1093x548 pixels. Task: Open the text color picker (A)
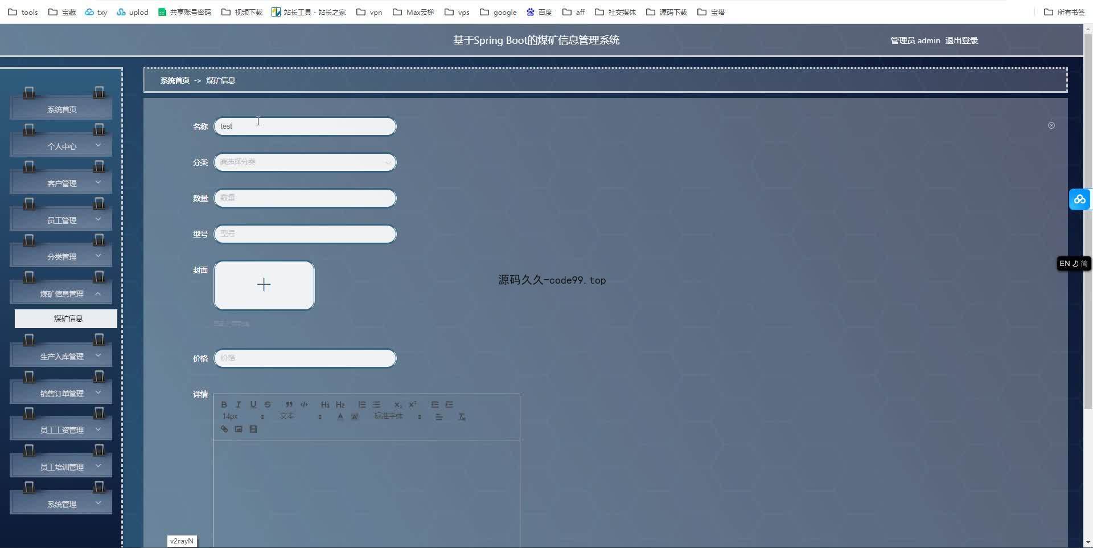point(340,417)
